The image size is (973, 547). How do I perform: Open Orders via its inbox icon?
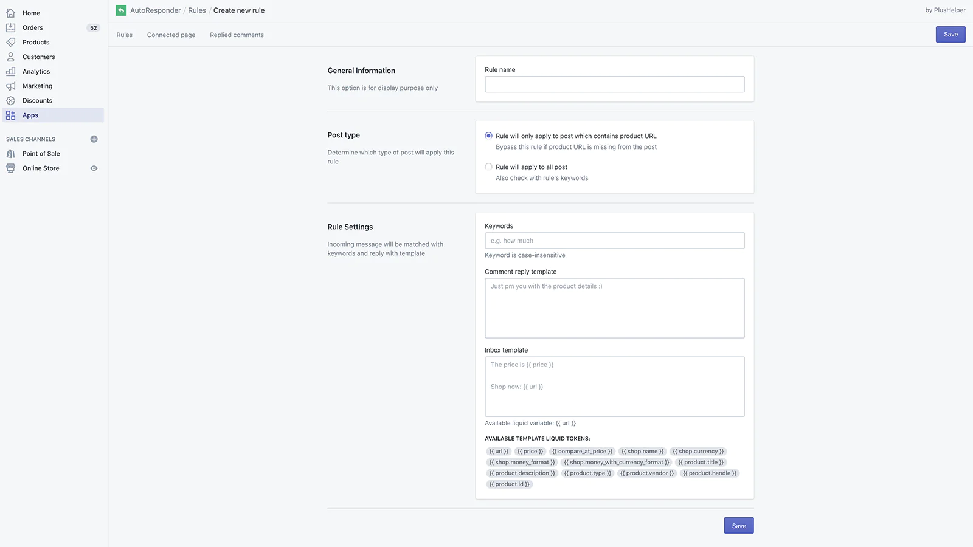pos(10,27)
